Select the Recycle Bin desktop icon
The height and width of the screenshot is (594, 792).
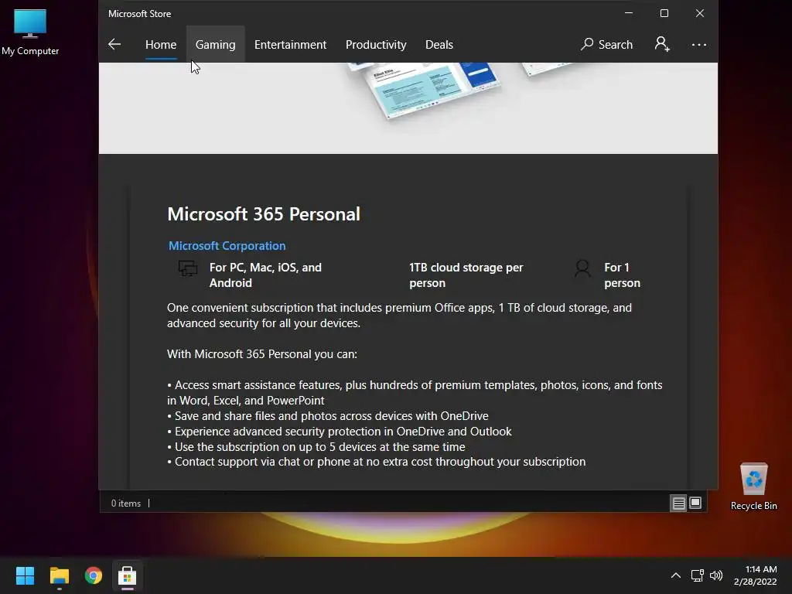753,486
